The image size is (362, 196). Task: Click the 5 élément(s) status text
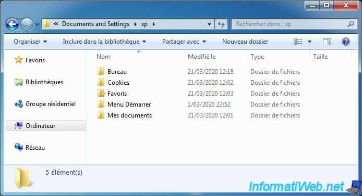[x=64, y=173]
